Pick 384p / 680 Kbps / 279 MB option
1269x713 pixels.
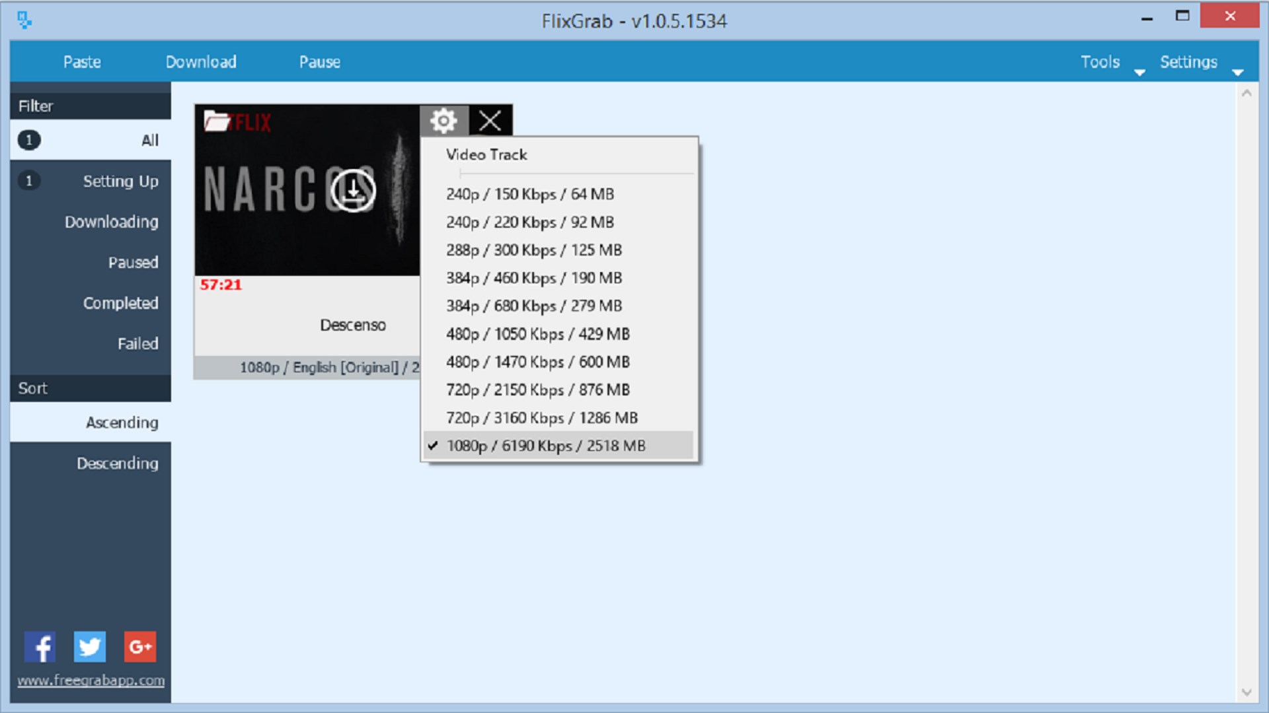pyautogui.click(x=534, y=306)
